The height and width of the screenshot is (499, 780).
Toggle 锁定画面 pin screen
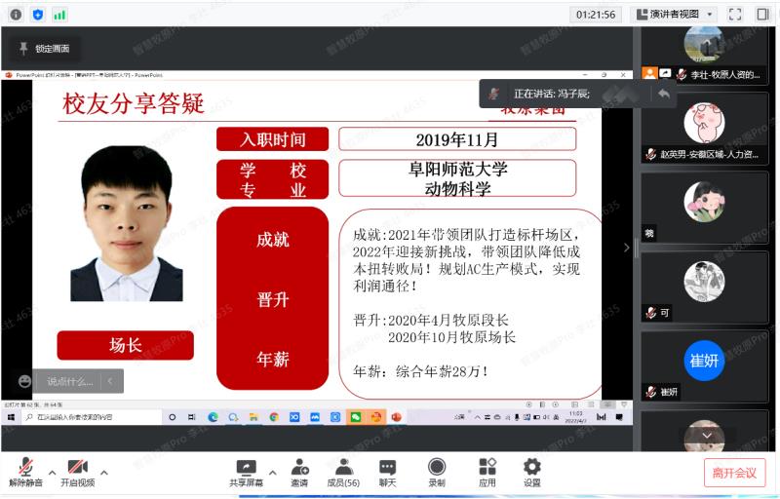44,48
